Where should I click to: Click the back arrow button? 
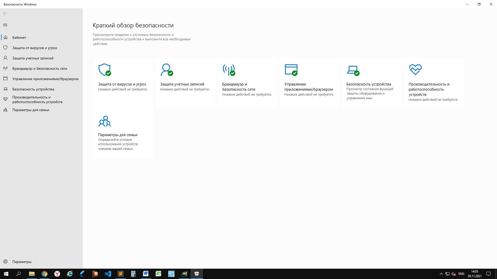(5, 13)
